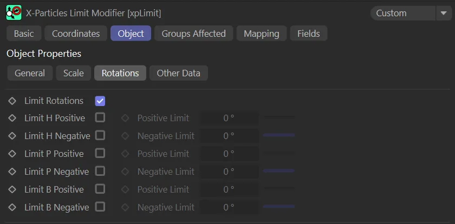Tick the Limit B Positive checkbox
The height and width of the screenshot is (224, 455).
(100, 189)
